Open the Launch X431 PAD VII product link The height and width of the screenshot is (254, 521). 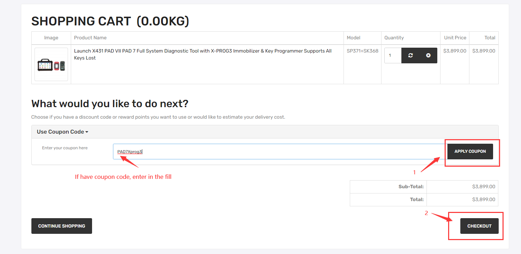(203, 54)
